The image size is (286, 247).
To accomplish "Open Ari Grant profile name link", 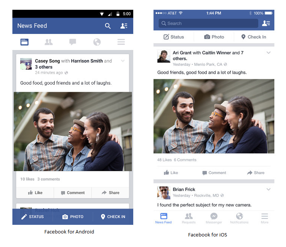I will (x=182, y=53).
